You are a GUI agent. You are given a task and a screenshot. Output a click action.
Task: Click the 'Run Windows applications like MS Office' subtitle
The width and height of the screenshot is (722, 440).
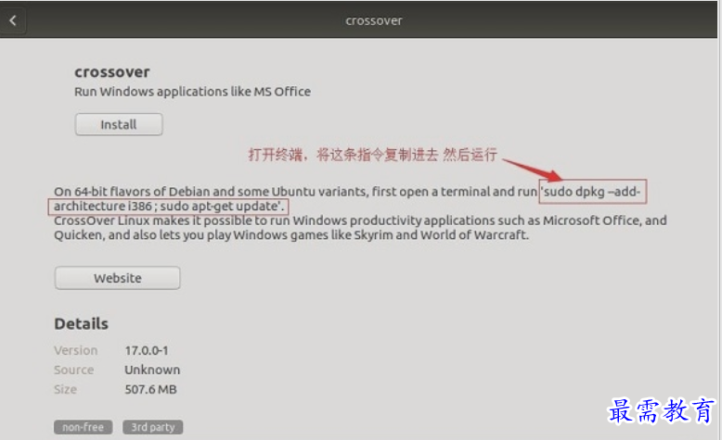(192, 92)
